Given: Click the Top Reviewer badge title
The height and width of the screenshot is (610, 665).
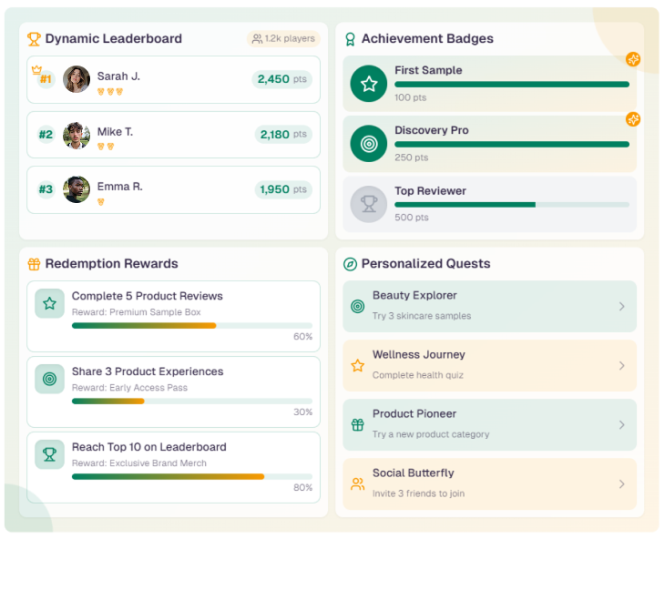Looking at the screenshot, I should (x=430, y=191).
